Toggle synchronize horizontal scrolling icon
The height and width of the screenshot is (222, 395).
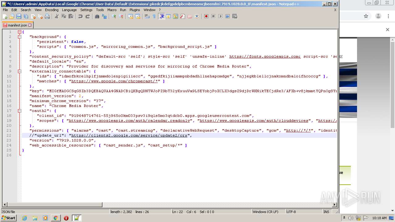(x=138, y=16)
